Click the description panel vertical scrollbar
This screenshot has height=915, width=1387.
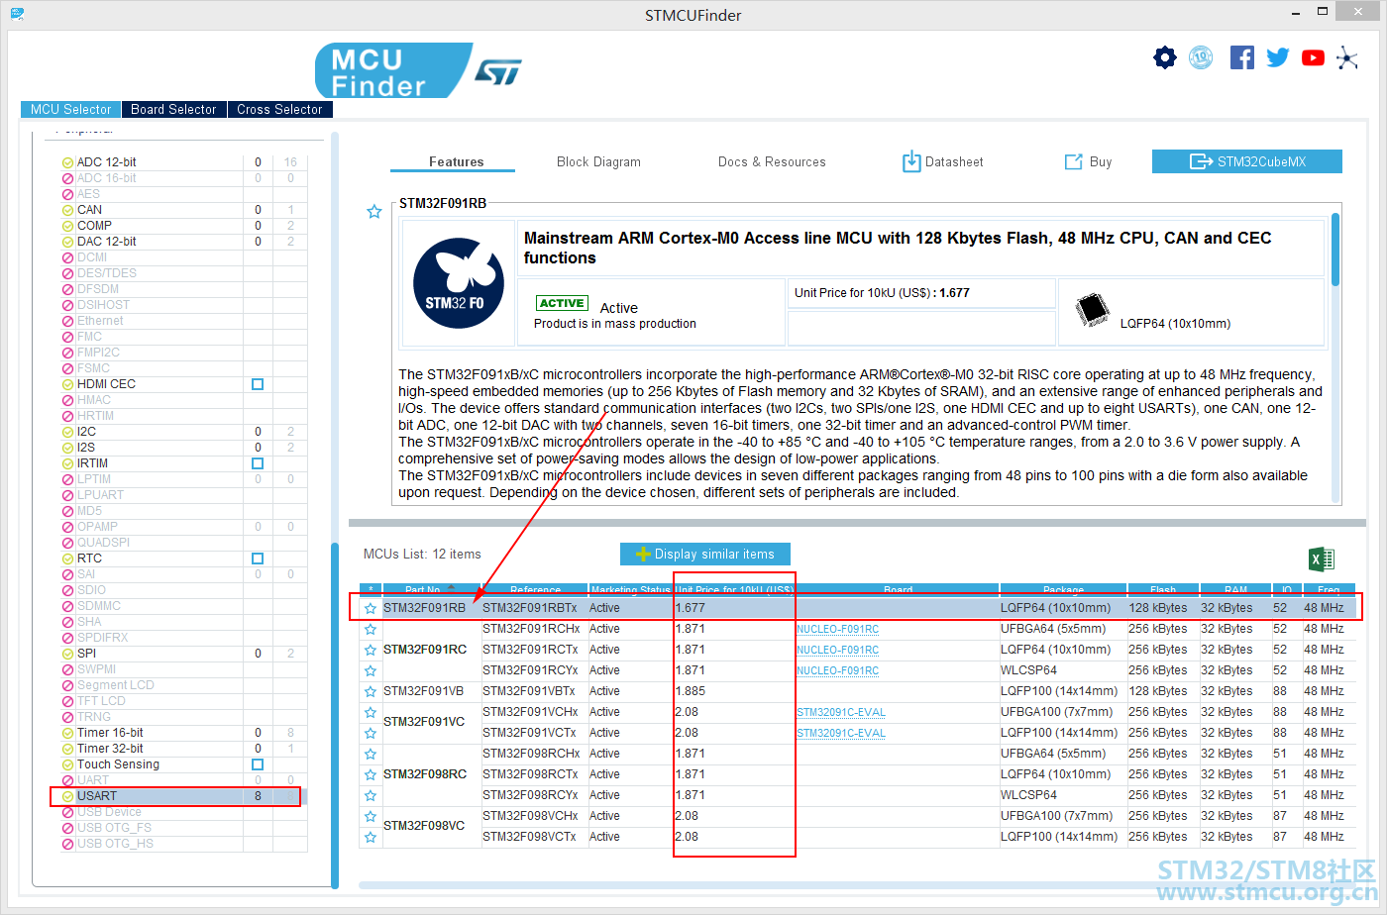click(1335, 250)
